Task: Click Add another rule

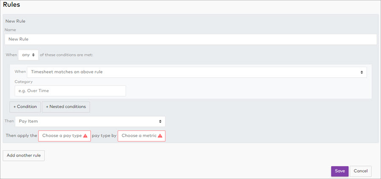Action: pos(24,155)
